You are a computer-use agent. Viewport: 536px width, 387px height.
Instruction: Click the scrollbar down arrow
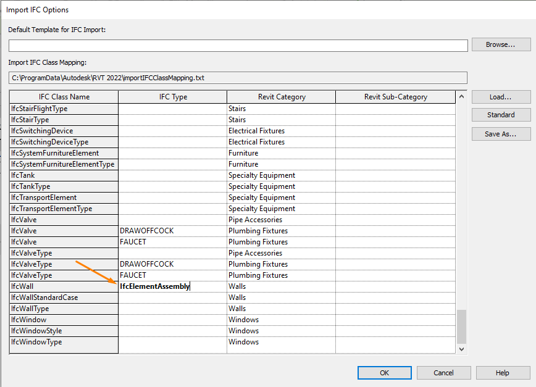point(461,347)
